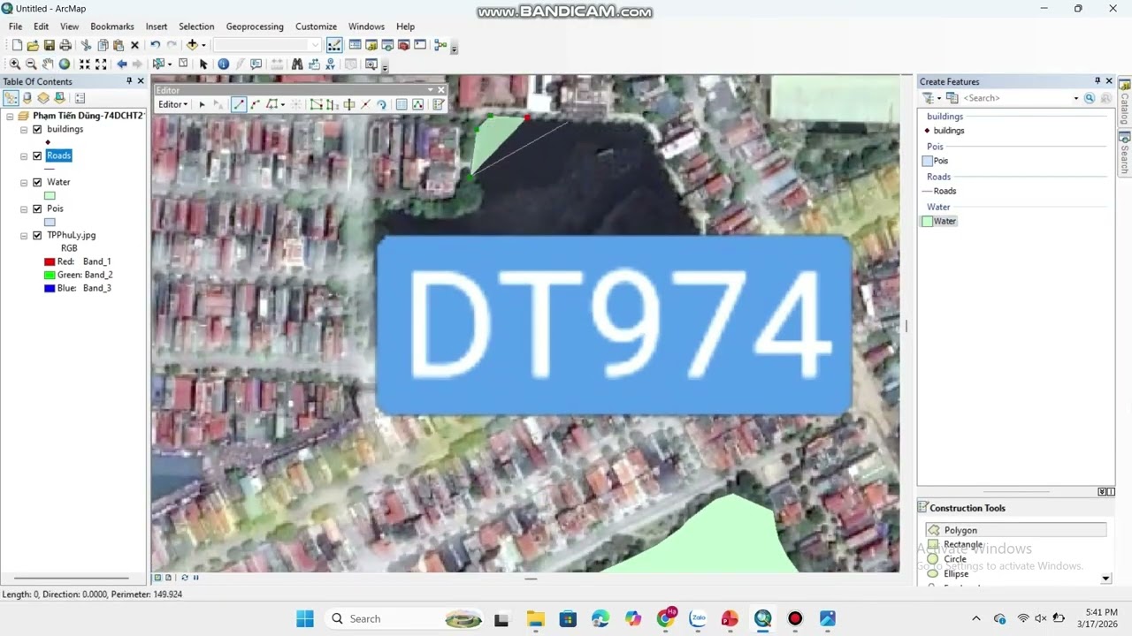This screenshot has height=636, width=1132.
Task: Switch to List By Visibility view
Action: [42, 98]
